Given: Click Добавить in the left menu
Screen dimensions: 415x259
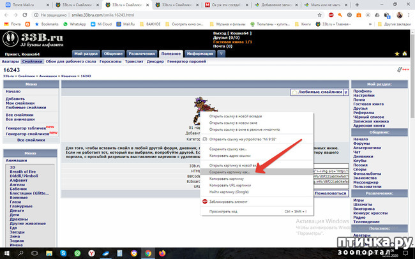Looking at the screenshot, I should (15, 99).
